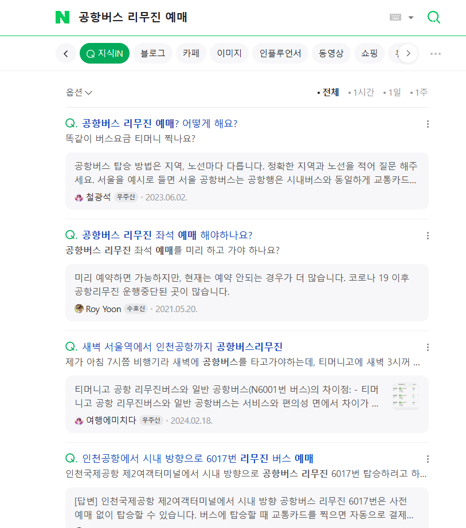Screen dimensions: 466x528
Task: Click the 수호신 badge next to Roy Yoon
Action: (x=136, y=309)
